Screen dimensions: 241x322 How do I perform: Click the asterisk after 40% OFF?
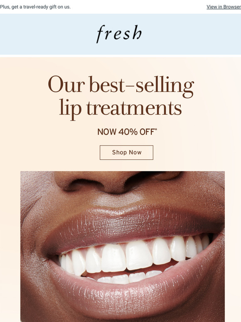(x=156, y=129)
